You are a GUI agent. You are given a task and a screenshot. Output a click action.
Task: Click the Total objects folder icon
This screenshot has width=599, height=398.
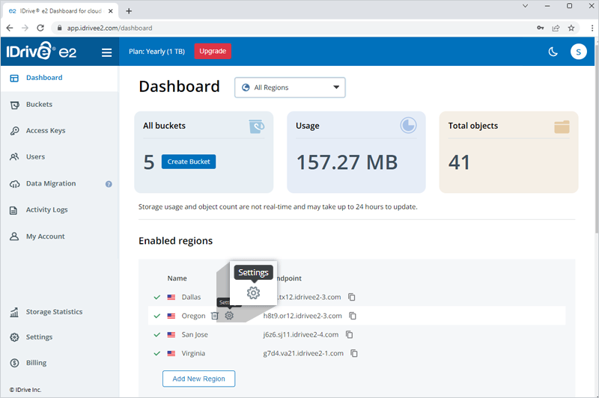(x=562, y=126)
